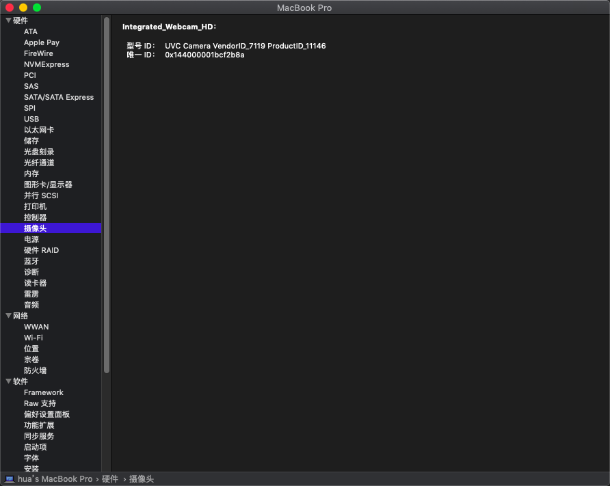Click the MacBook computer icon in path bar
610x486 pixels.
(x=10, y=479)
